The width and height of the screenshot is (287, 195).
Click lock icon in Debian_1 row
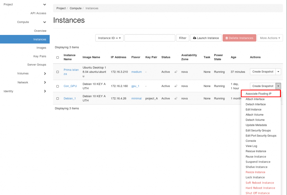coord(176,98)
